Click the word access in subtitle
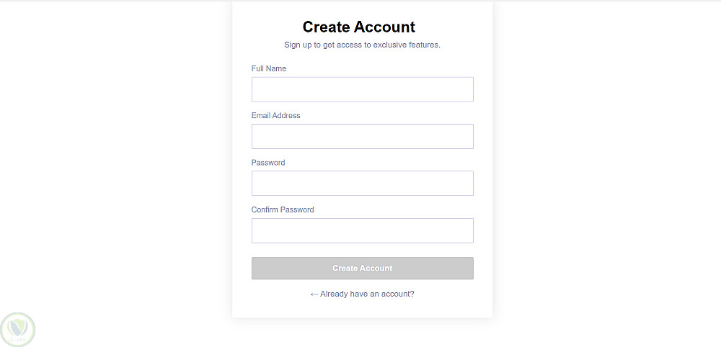Screen dimensions: 721x347 (x=349, y=45)
